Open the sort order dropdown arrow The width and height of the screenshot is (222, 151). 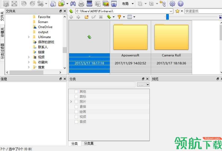(x=114, y=17)
